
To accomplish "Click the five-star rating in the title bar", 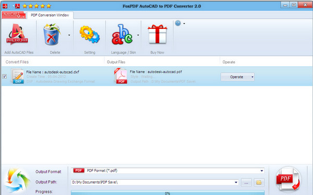I will pos(37,6).
